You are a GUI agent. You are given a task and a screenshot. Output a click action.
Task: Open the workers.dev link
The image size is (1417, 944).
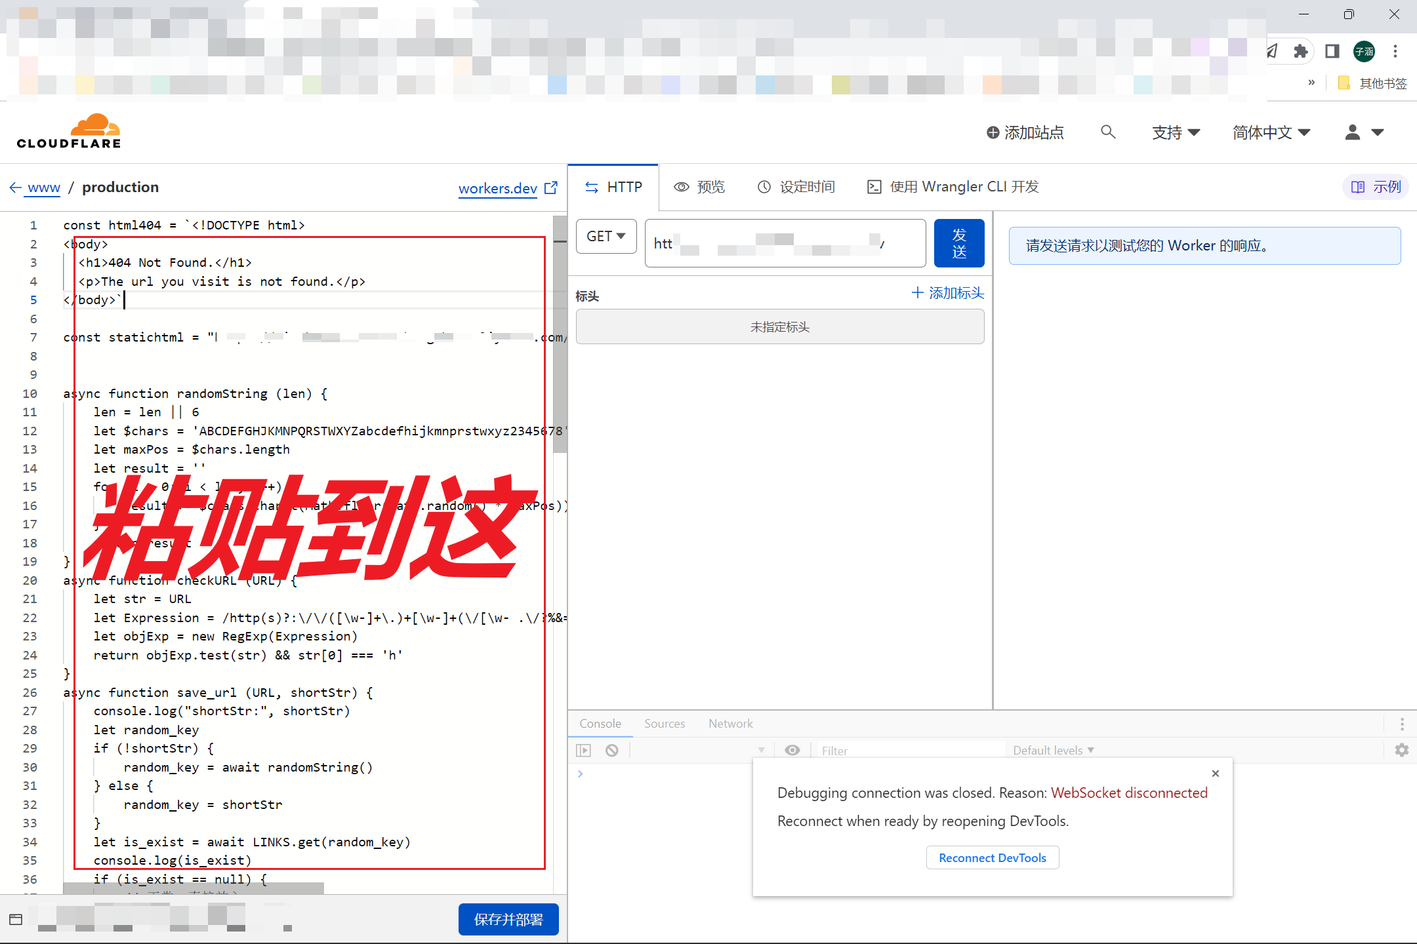tap(498, 189)
